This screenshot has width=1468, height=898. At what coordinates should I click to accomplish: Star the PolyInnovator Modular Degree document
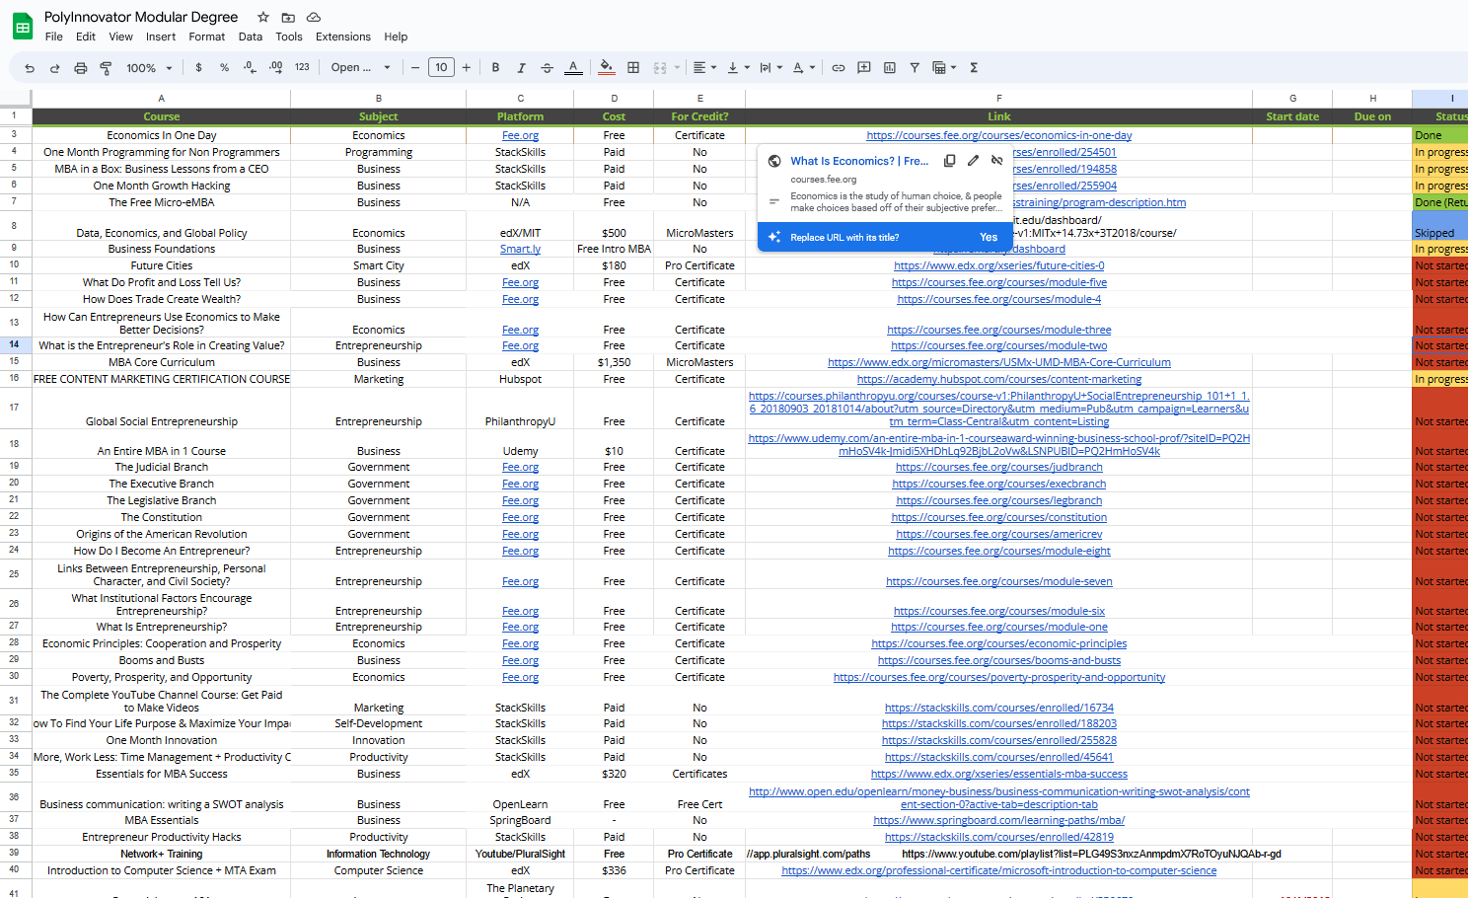tap(263, 18)
